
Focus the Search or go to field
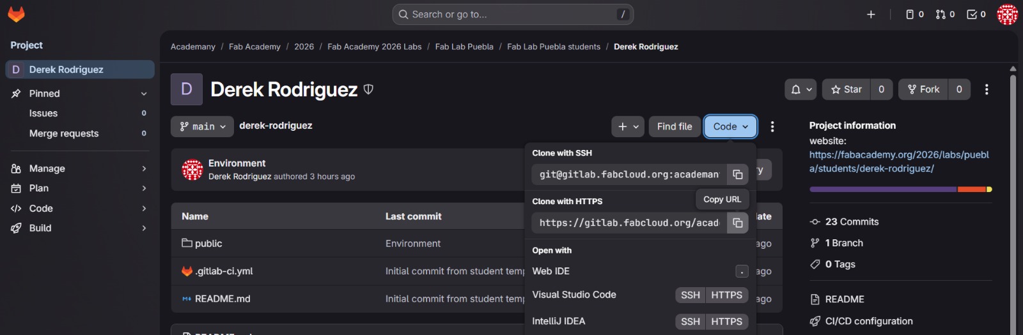tap(513, 14)
